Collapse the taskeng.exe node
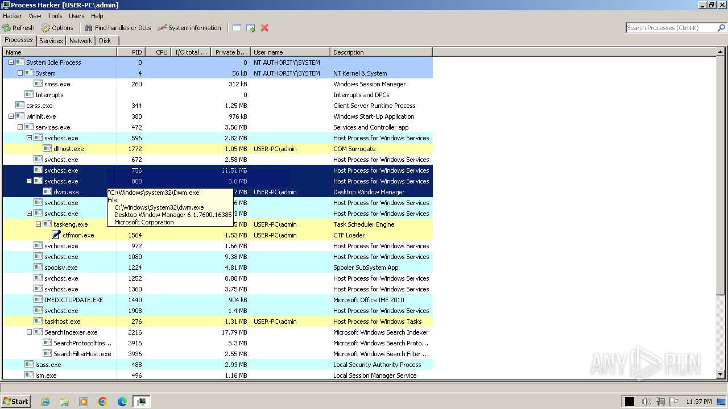The image size is (728, 409). [x=38, y=224]
